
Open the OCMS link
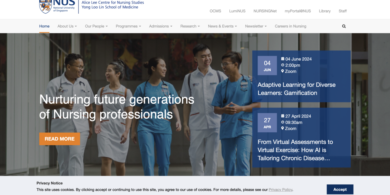pyautogui.click(x=215, y=11)
